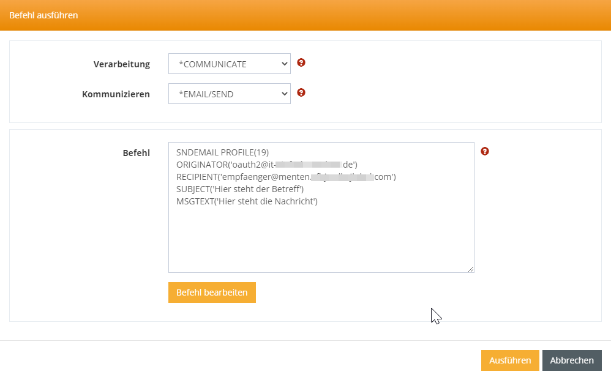Click the Ausführen button
Viewport: 611px width, 380px height.
[509, 360]
